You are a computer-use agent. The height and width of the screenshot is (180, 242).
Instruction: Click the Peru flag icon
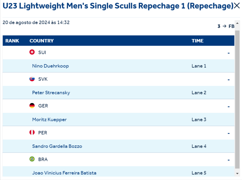tap(32, 133)
